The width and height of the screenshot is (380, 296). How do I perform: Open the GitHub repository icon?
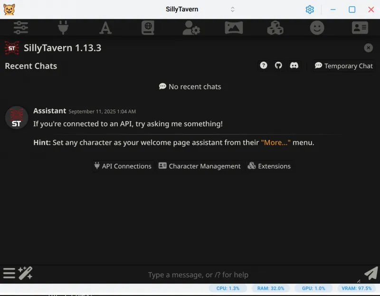[x=279, y=65]
